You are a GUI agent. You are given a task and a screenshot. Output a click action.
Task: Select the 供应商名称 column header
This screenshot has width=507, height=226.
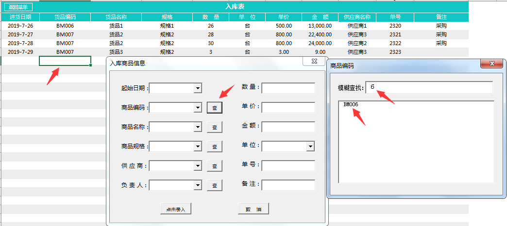click(x=357, y=17)
